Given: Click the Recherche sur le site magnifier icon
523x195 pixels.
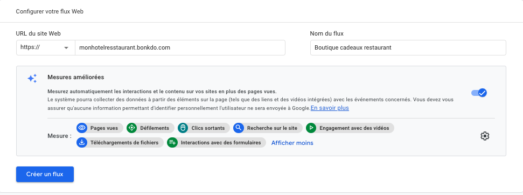Looking at the screenshot, I should [x=239, y=128].
